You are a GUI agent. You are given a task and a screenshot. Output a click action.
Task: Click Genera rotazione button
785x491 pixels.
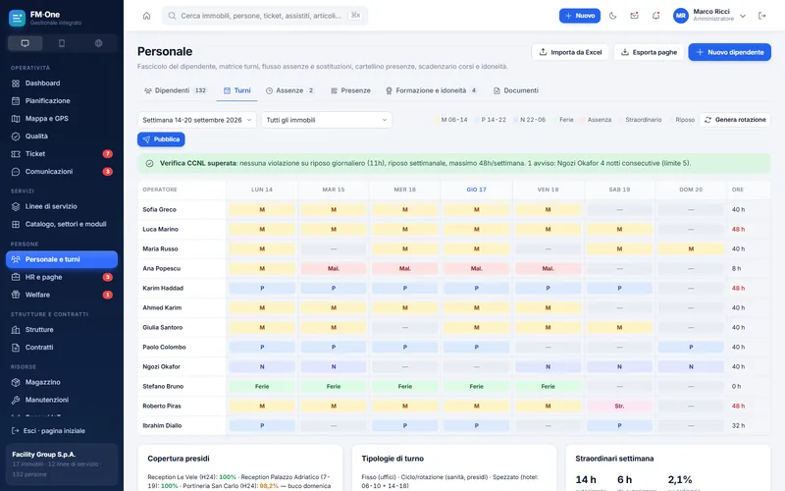[x=735, y=120]
